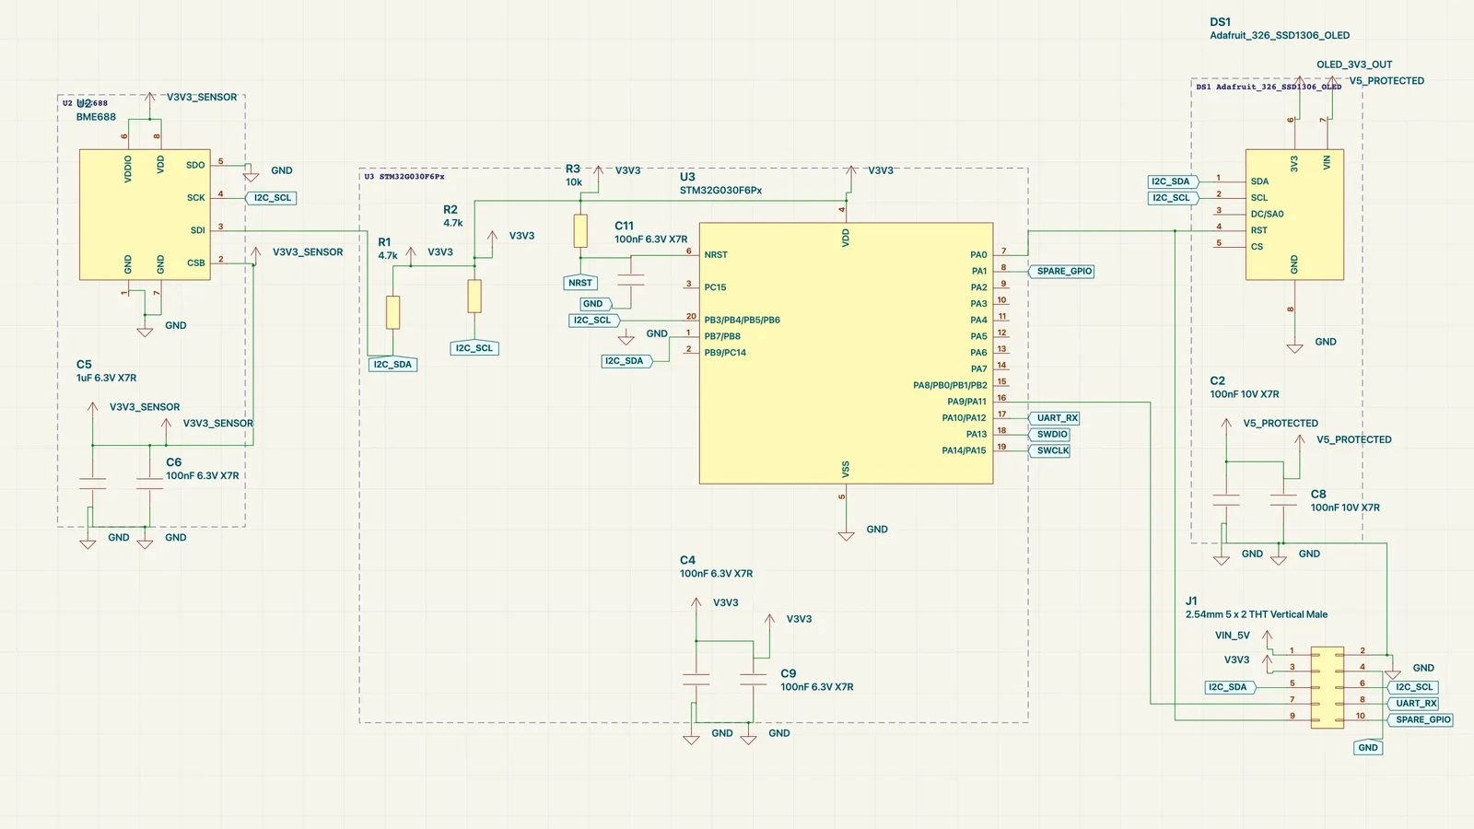Image resolution: width=1474 pixels, height=829 pixels.
Task: Click the PC15 pin name on U3
Action: (717, 287)
